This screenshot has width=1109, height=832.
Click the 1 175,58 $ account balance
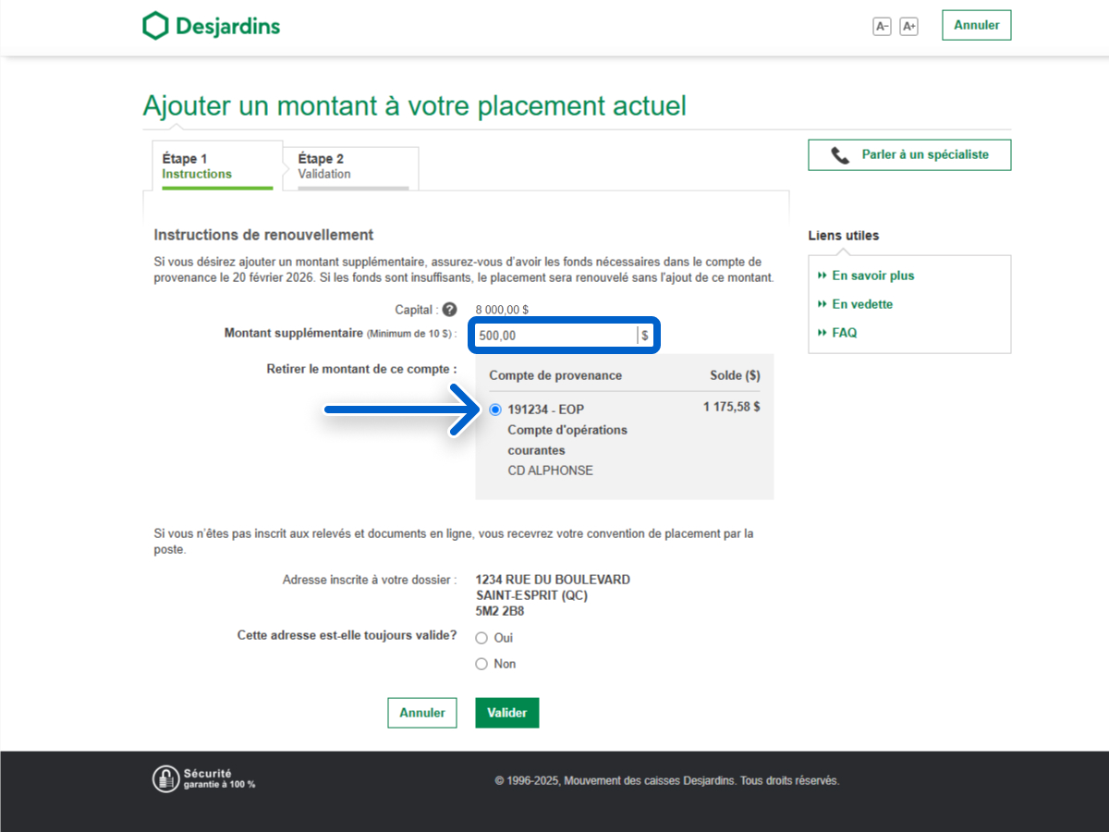pyautogui.click(x=731, y=407)
